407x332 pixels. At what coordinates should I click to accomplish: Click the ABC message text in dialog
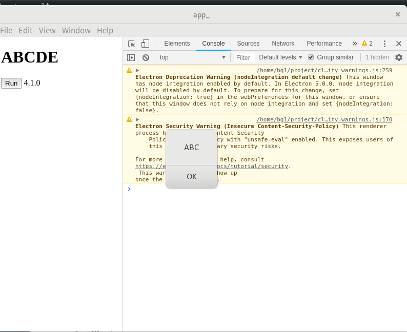pos(192,148)
